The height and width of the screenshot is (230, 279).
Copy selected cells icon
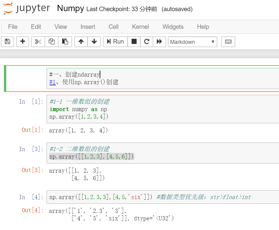(x=51, y=41)
